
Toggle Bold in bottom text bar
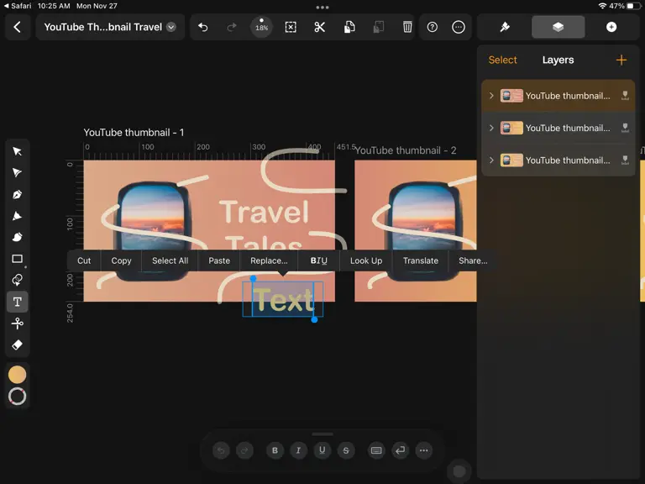tap(275, 450)
